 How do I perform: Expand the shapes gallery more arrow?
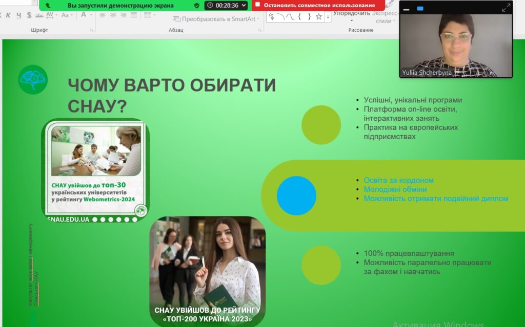328,17
